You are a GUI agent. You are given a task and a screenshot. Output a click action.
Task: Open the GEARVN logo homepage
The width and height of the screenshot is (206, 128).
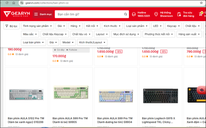tap(16, 14)
